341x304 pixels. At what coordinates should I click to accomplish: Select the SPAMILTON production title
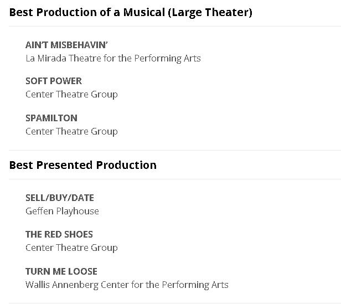click(51, 118)
